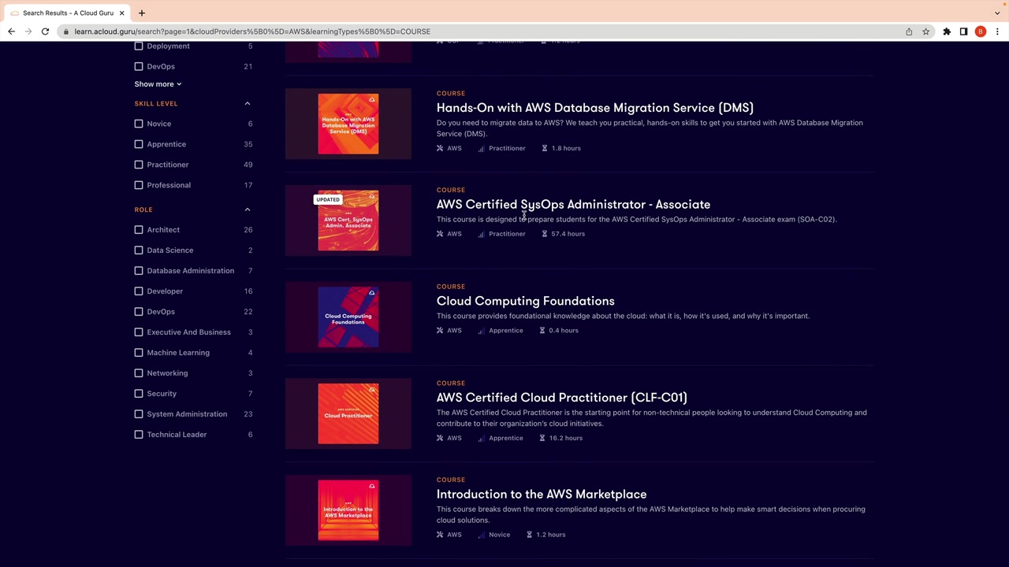Select the Professional skill level checkbox
This screenshot has height=567, width=1009.
[139, 185]
